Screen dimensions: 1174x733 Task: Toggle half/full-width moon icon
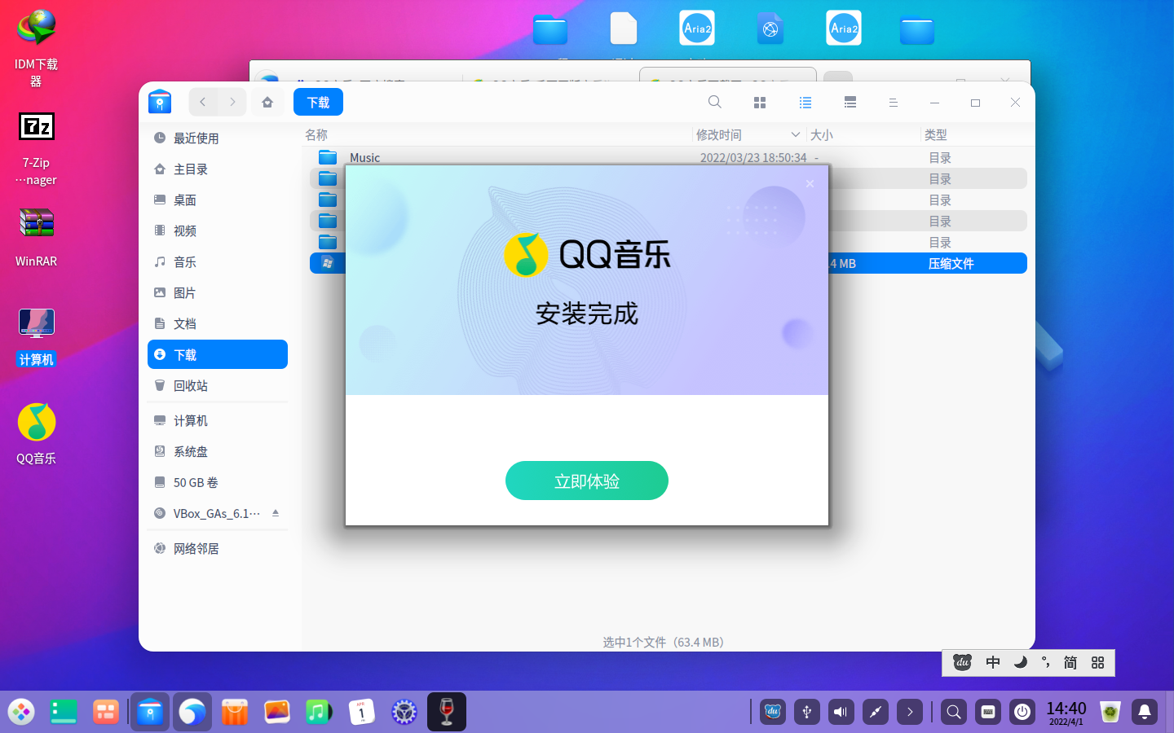tap(1020, 662)
